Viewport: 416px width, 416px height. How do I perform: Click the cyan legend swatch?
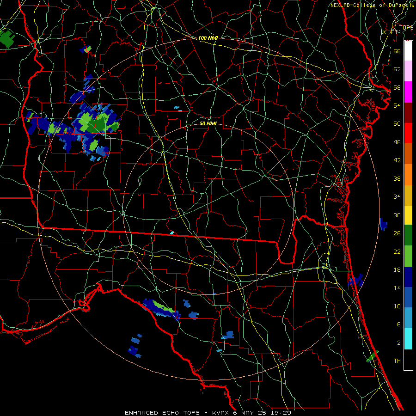click(x=408, y=339)
